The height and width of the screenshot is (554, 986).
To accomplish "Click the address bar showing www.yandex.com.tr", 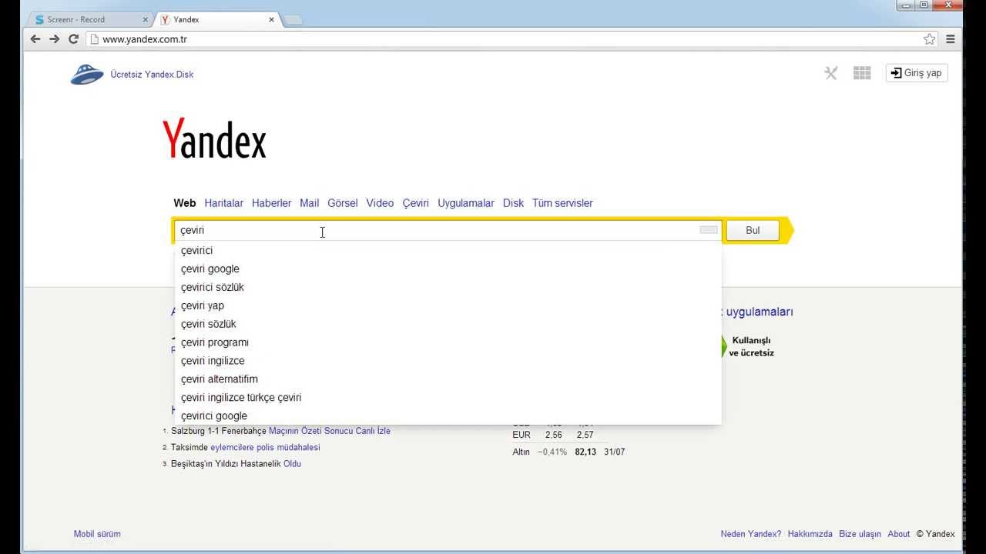I will point(512,39).
